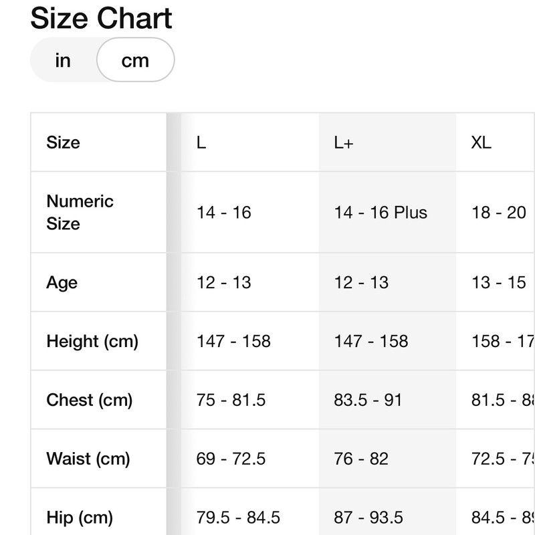Click the 18 - 20 numeric size cell

499,213
